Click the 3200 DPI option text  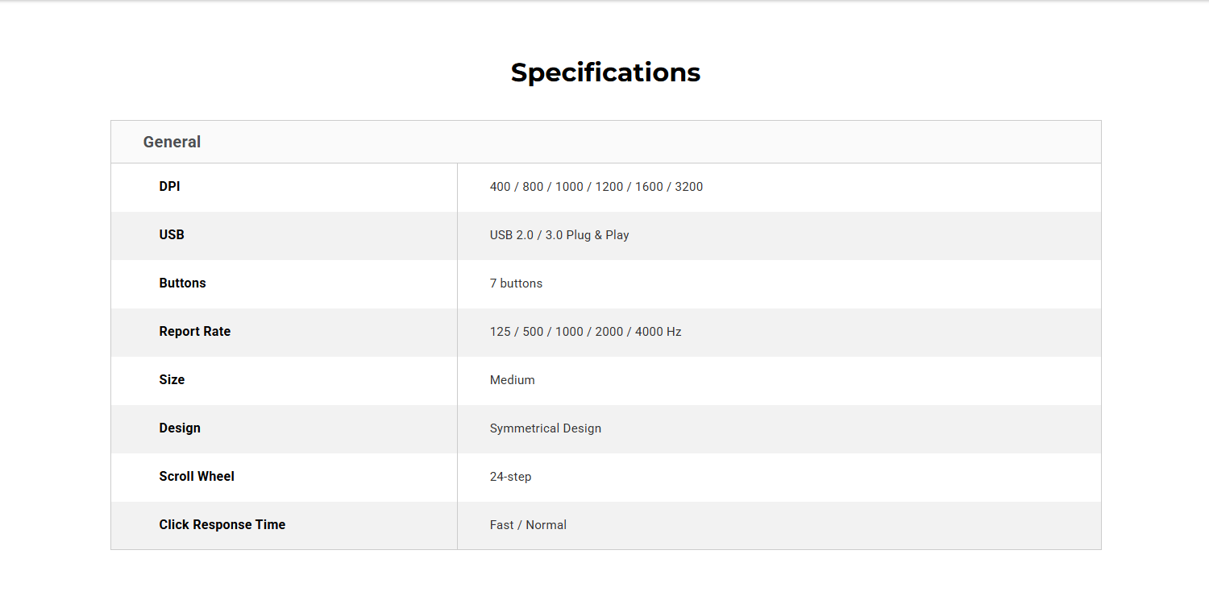click(689, 187)
